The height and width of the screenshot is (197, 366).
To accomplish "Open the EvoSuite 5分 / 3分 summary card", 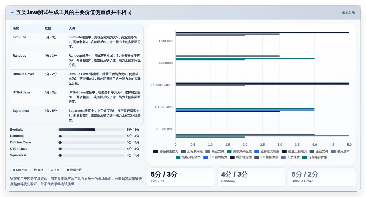I will 181,177.
